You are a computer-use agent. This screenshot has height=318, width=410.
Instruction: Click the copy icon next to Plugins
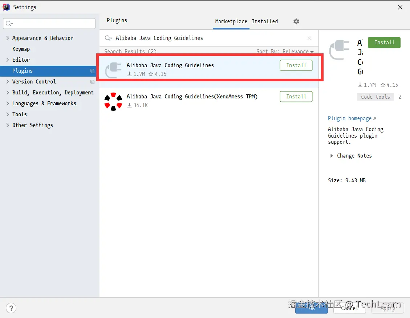[x=92, y=71]
